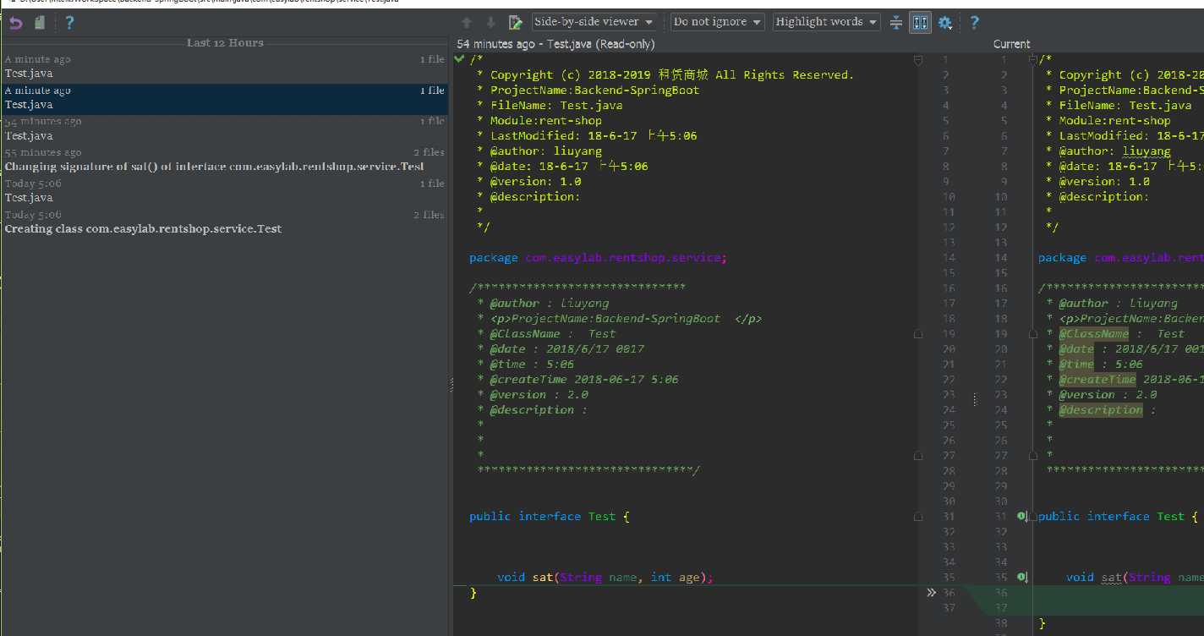This screenshot has height=636, width=1204.
Task: Select 'Today 5:06' Test.java 1 file revision
Action: click(224, 191)
